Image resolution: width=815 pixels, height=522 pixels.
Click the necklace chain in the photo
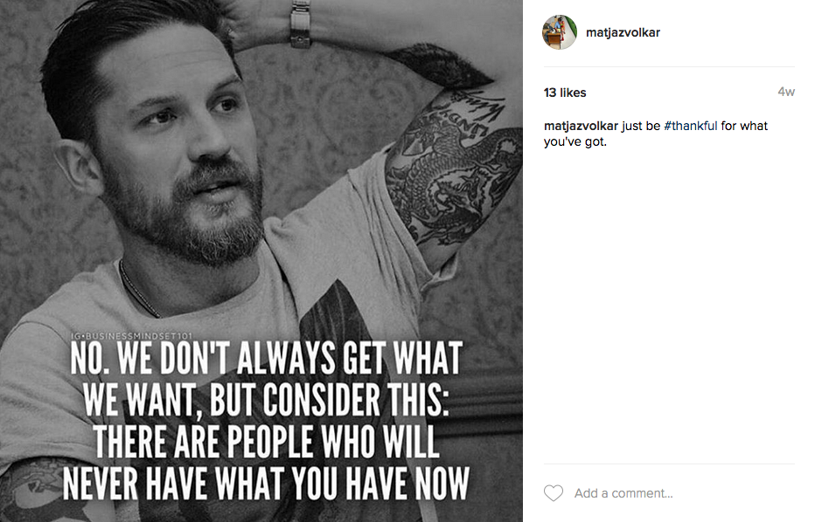click(138, 290)
